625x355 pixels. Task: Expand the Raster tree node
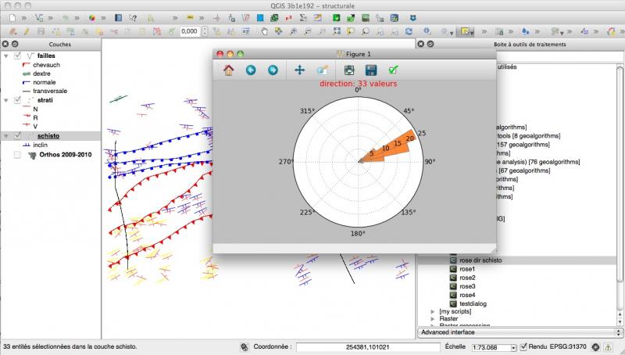[433, 319]
